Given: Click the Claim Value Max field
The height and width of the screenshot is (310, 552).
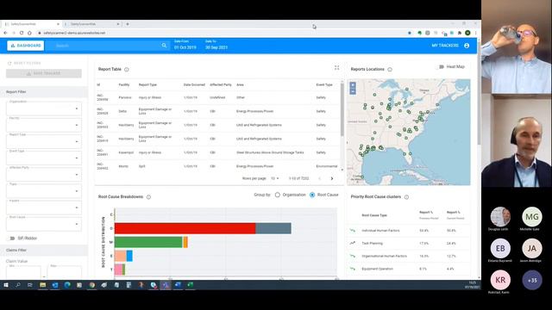Looking at the screenshot, I should pyautogui.click(x=65, y=272).
